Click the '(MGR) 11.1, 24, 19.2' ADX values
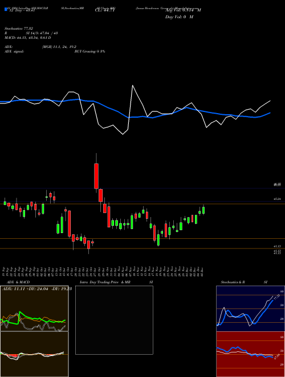The height and width of the screenshot is (377, 285). (59, 47)
